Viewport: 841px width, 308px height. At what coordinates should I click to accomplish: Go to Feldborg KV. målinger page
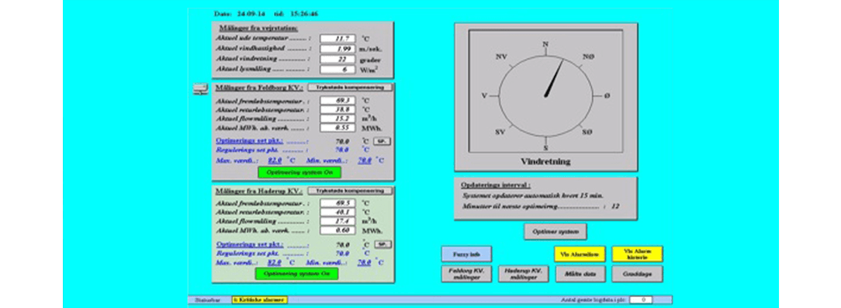tap(466, 274)
